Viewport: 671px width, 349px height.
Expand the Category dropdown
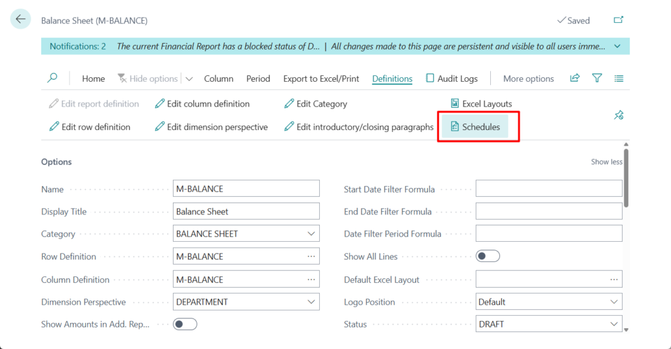(x=311, y=234)
